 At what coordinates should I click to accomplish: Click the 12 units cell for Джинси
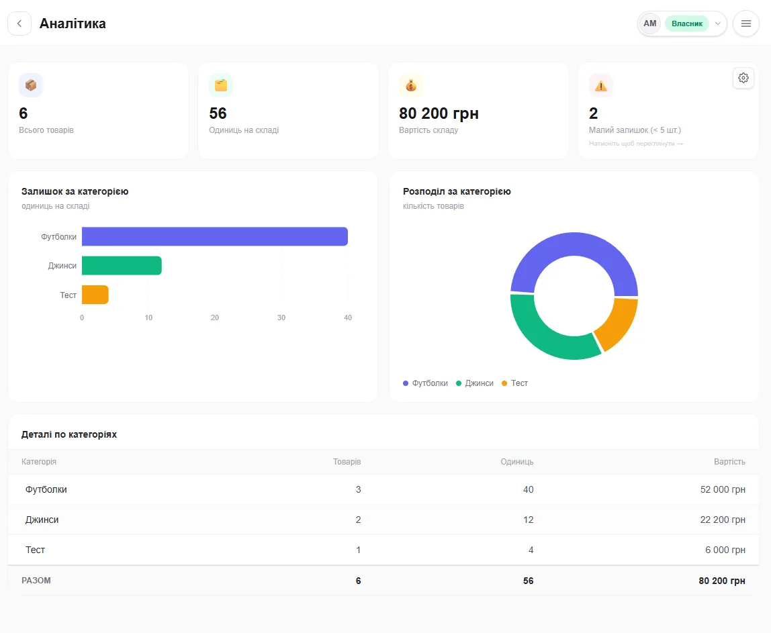528,520
